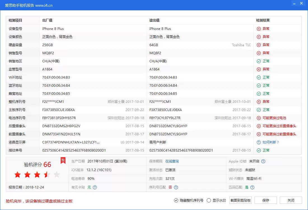Viewport: 308px width, 210px height.
Task: Click charge count 321次
Action: (170, 179)
